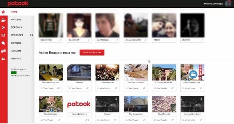Click the 'Next: Fill out your profile' text

click(x=20, y=76)
